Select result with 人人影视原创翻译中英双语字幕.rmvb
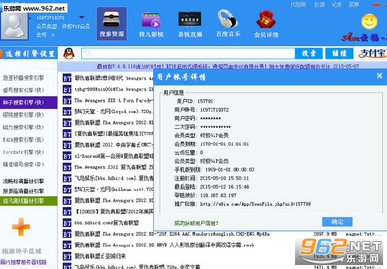 click(164, 245)
